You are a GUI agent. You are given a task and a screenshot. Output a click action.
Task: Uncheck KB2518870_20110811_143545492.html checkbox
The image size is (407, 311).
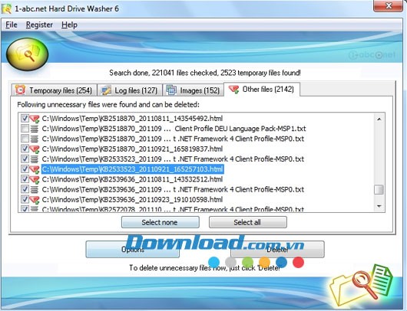[x=25, y=118]
